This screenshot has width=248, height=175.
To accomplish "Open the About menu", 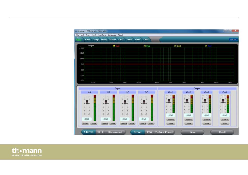I will click(120, 35).
